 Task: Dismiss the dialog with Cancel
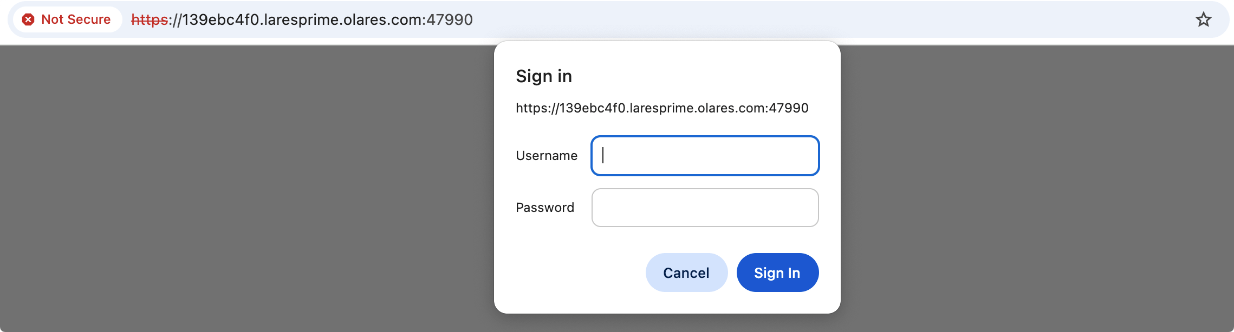[686, 273]
